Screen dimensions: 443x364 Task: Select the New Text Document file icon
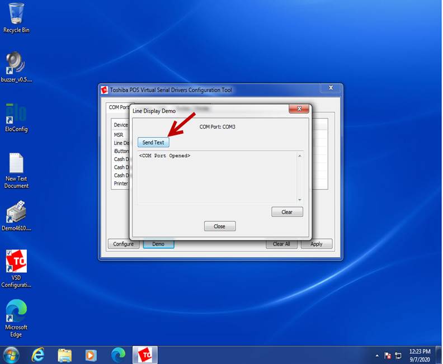16,165
